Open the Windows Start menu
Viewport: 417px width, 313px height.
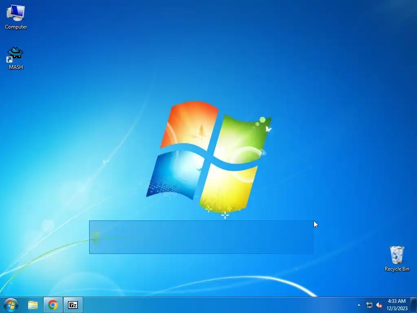[x=11, y=305]
